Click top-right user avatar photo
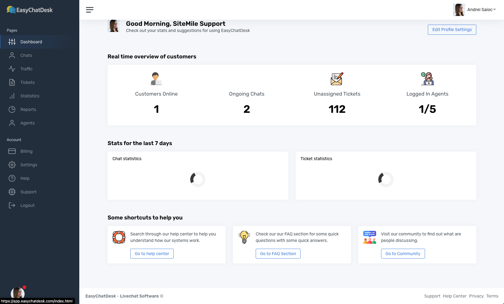Viewport: 504px width, 304px height. pos(459,10)
